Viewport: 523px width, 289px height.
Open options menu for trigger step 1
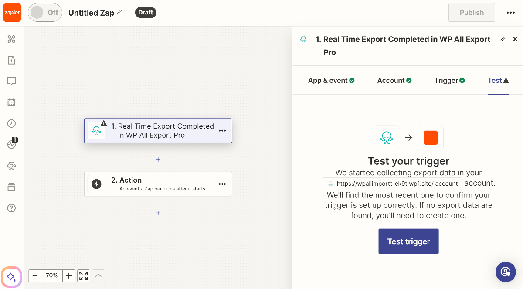point(222,131)
